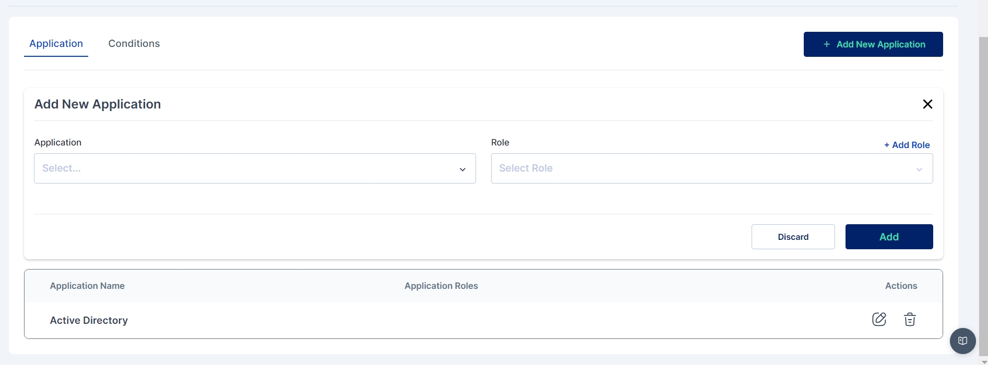Edit the Active Directory application entry
The image size is (988, 365).
[879, 319]
